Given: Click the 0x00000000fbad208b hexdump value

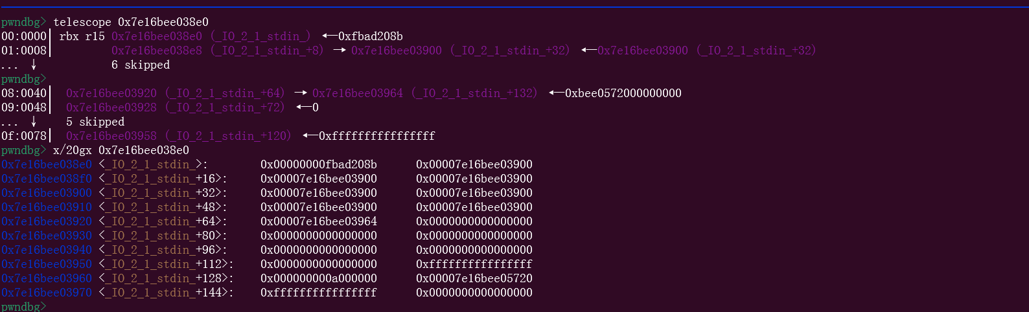Looking at the screenshot, I should click(319, 164).
